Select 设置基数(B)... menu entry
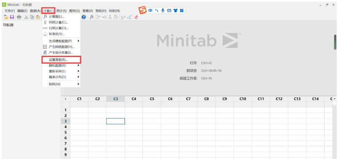This screenshot has height=159, width=338. (61, 60)
